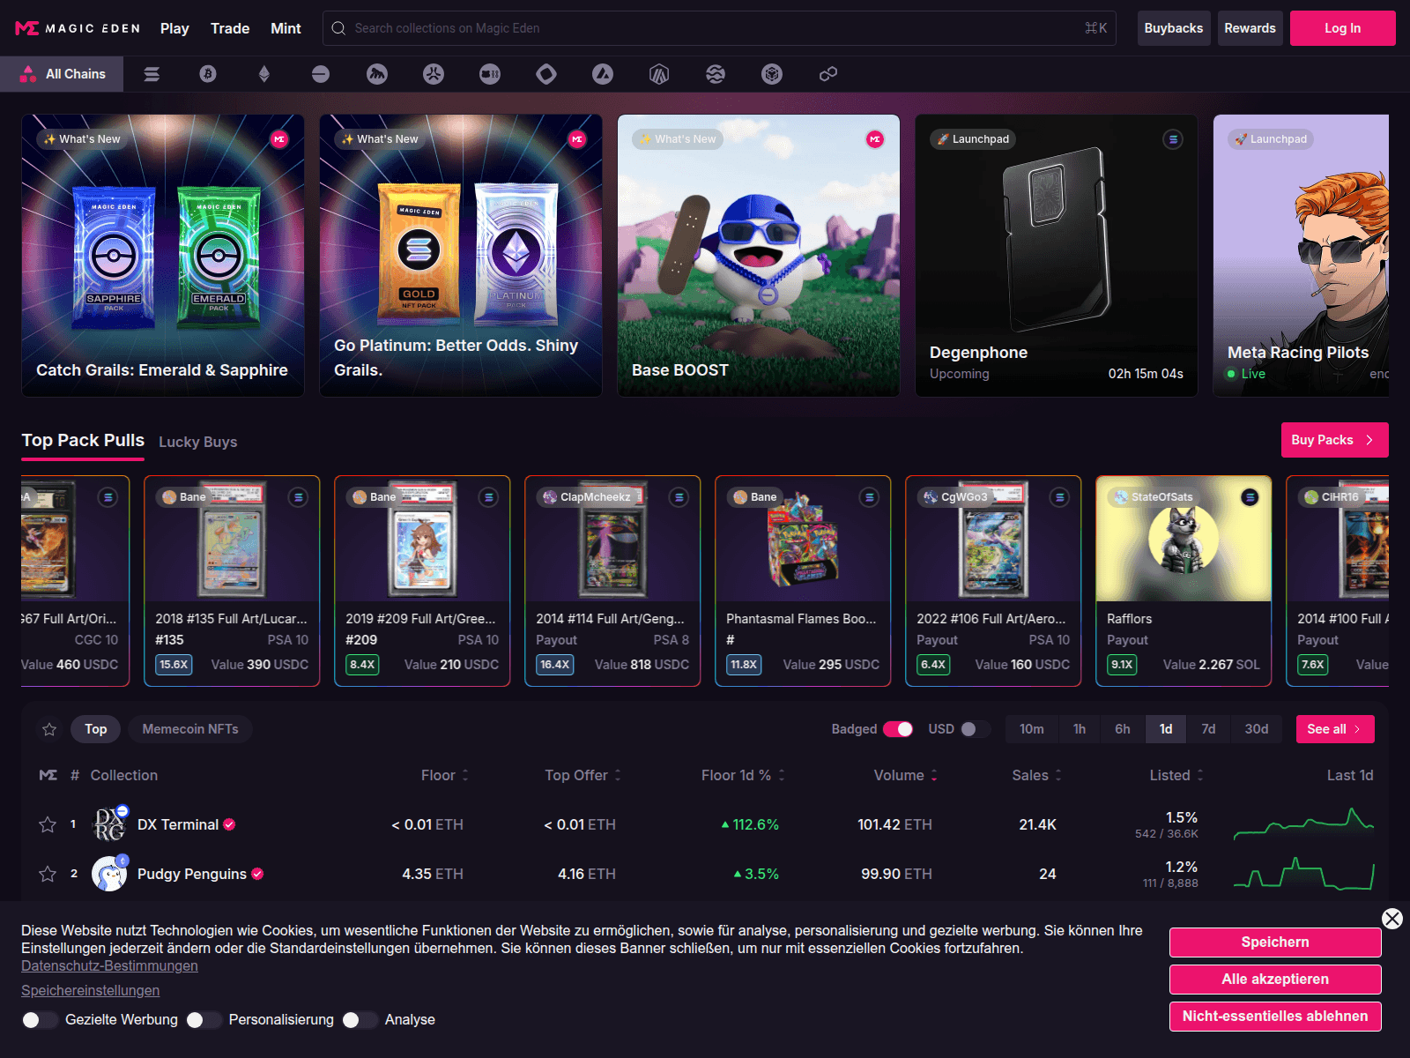Sort by Listed column
Image resolution: width=1410 pixels, height=1058 pixels.
click(x=1176, y=775)
